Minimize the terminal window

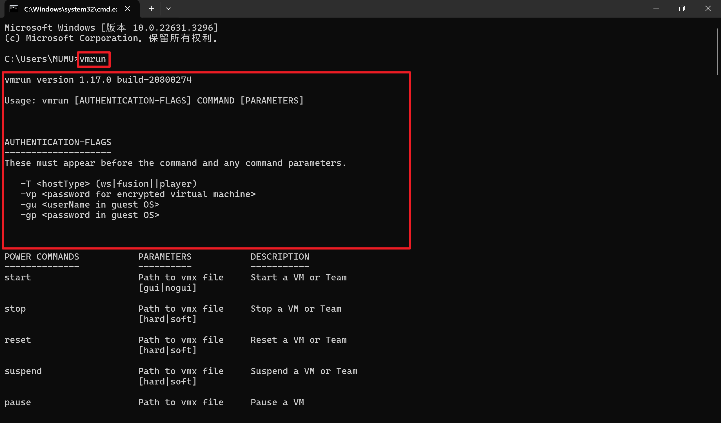[656, 8]
